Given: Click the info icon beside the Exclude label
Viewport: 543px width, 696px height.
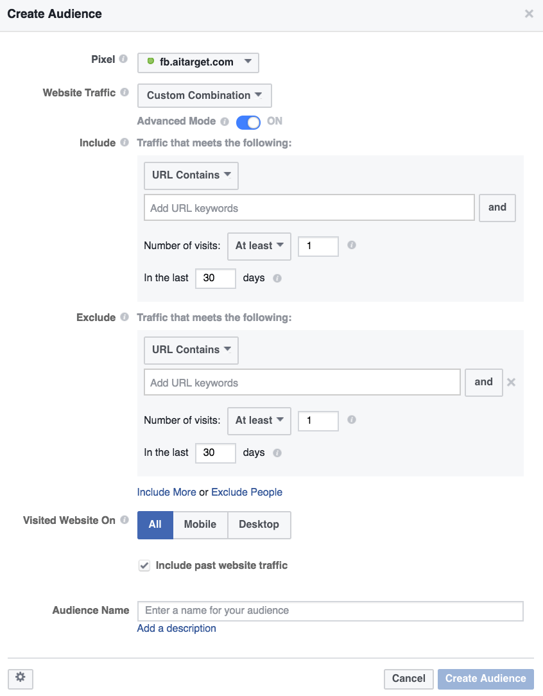Looking at the screenshot, I should [x=125, y=317].
